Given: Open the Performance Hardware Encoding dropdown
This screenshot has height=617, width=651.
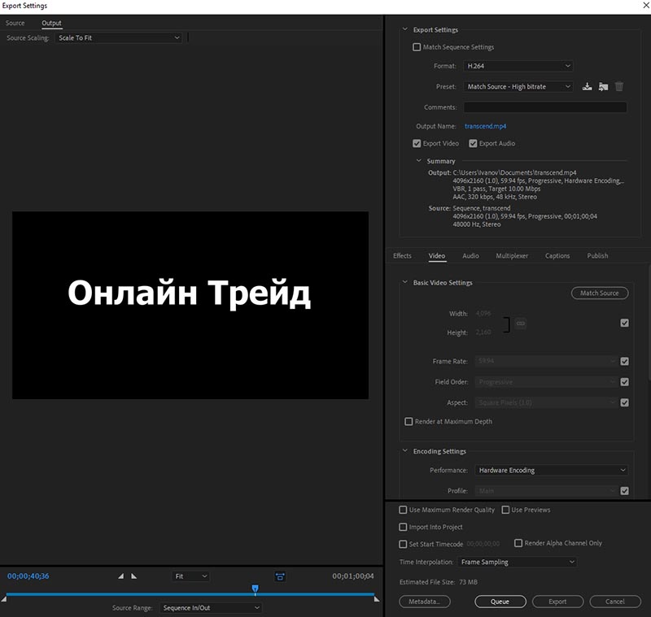Looking at the screenshot, I should pyautogui.click(x=552, y=470).
